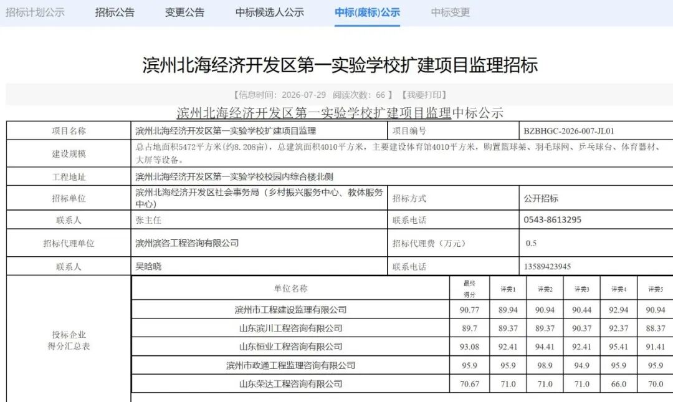
Task: Click the 投标企业得分汇总表 label
Action: pos(69,340)
